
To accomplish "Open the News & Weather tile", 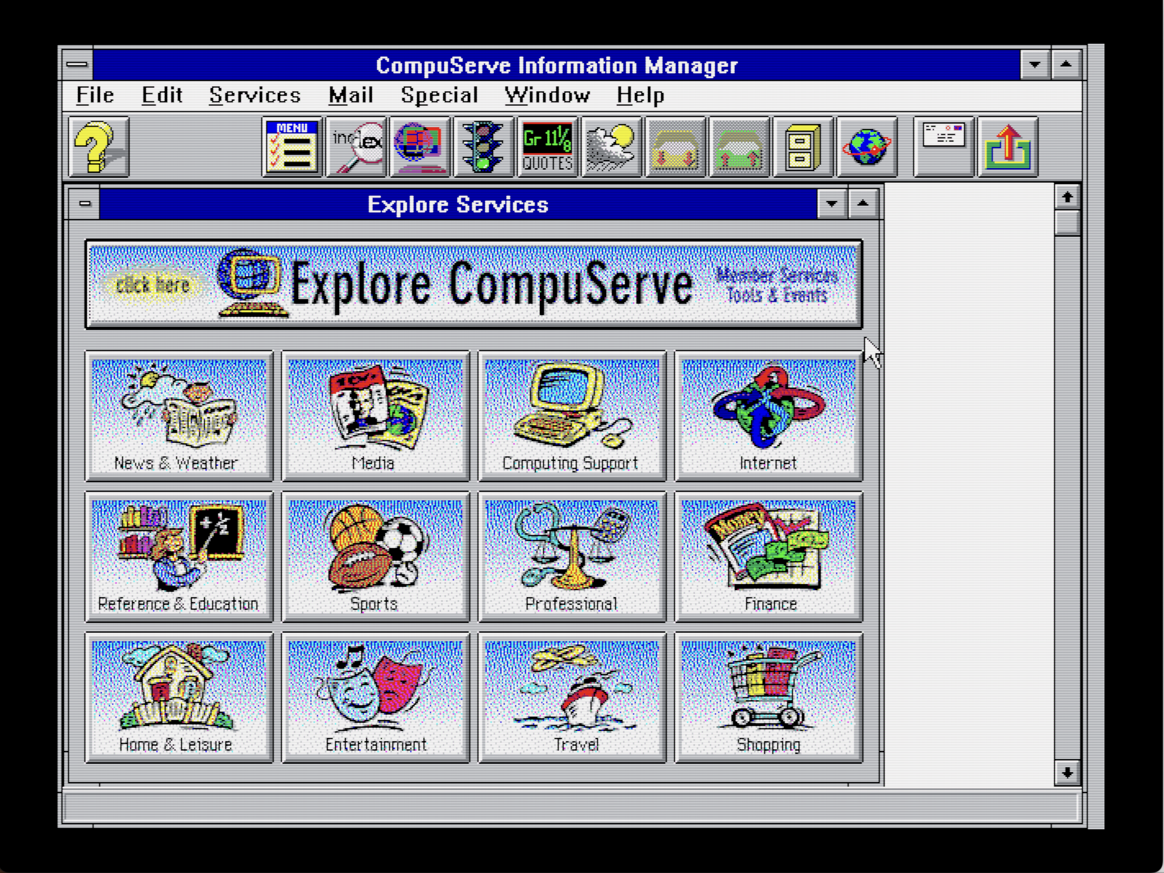I will click(x=179, y=416).
